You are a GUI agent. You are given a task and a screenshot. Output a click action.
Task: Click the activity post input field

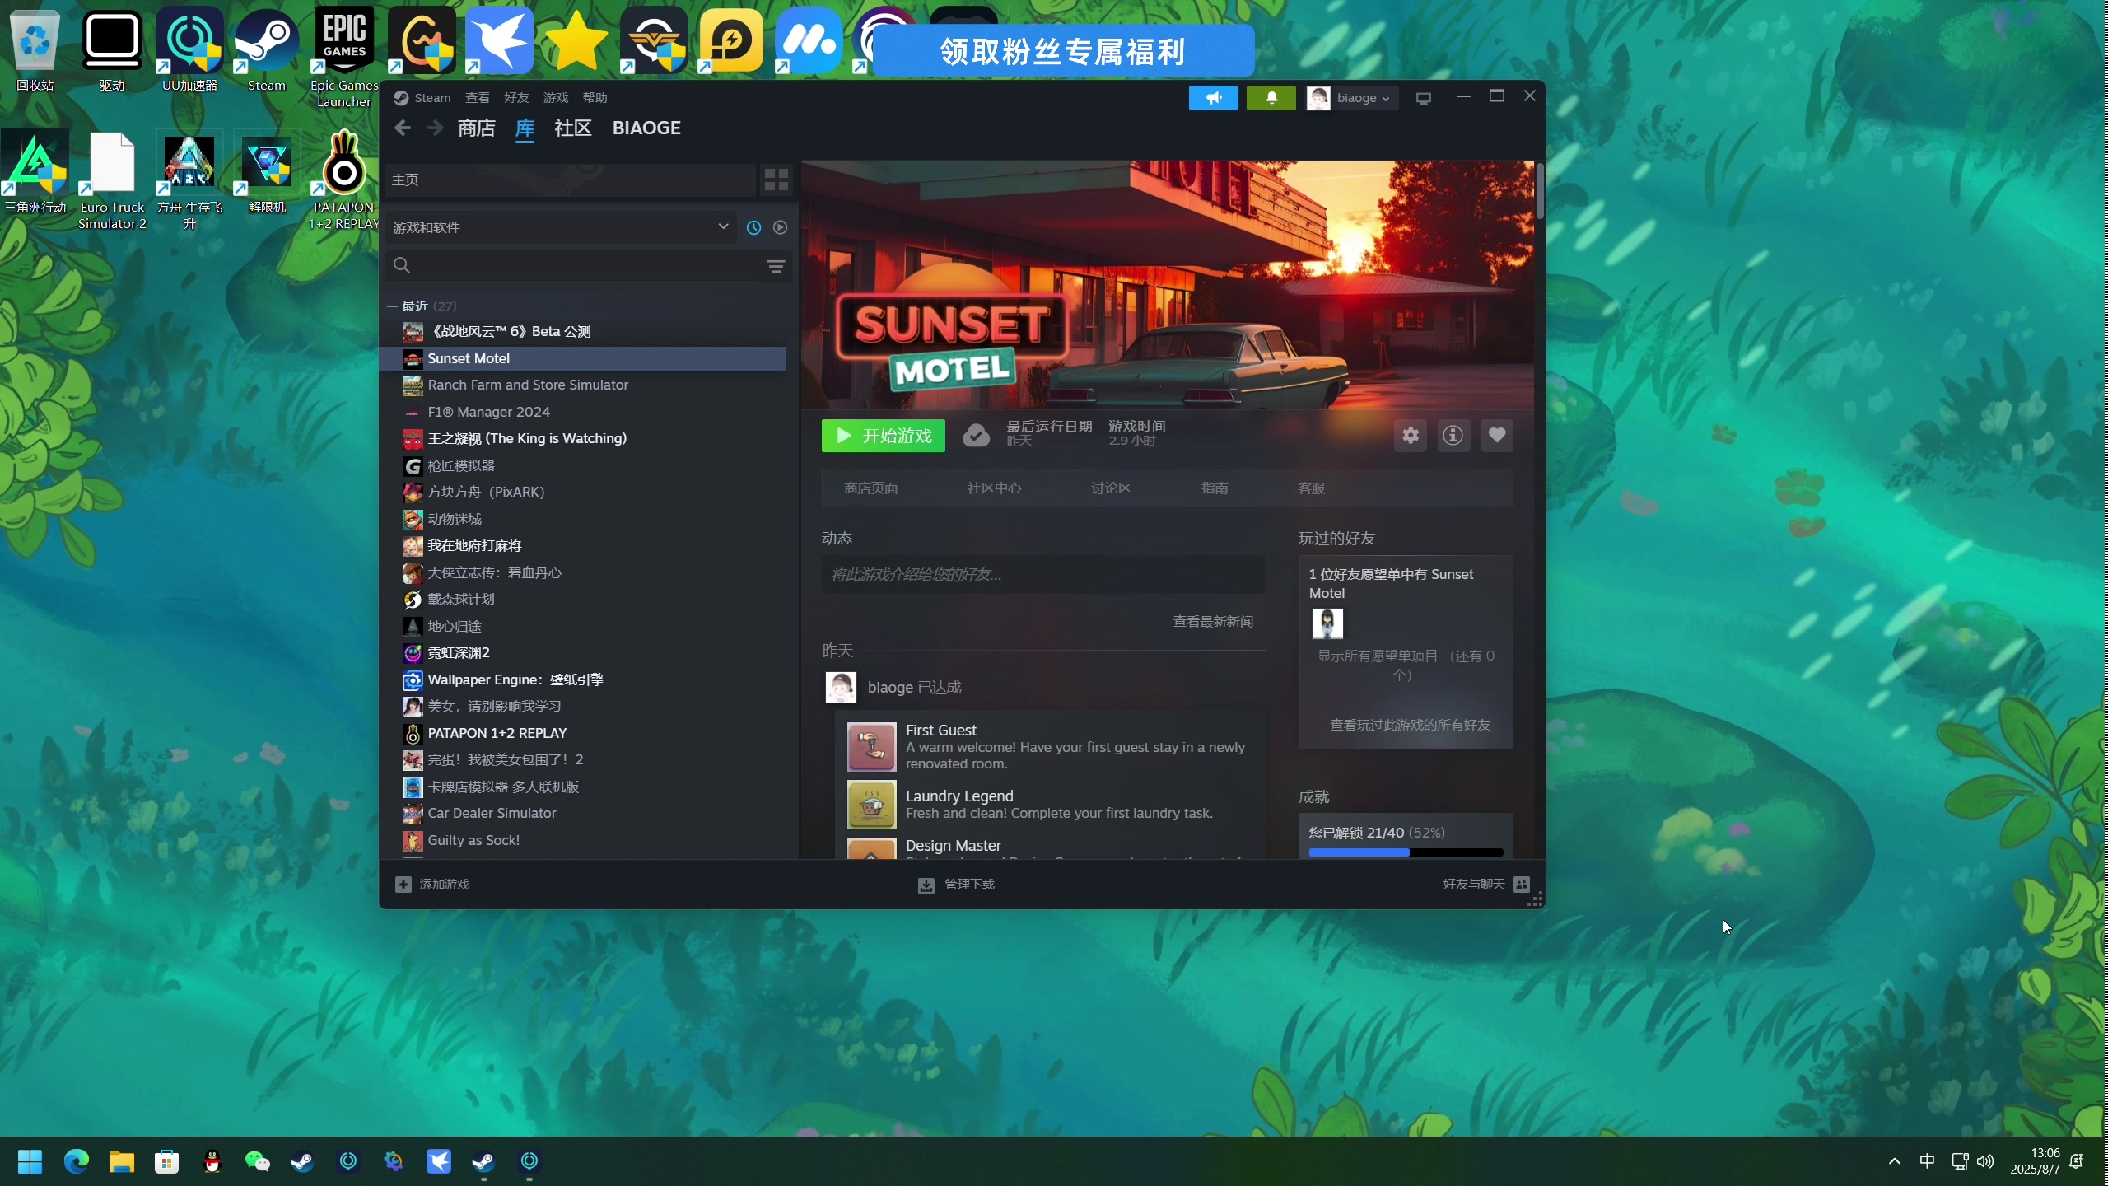click(1043, 574)
